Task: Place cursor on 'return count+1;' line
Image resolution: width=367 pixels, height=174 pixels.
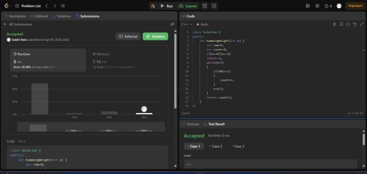Action: pyautogui.click(x=219, y=97)
